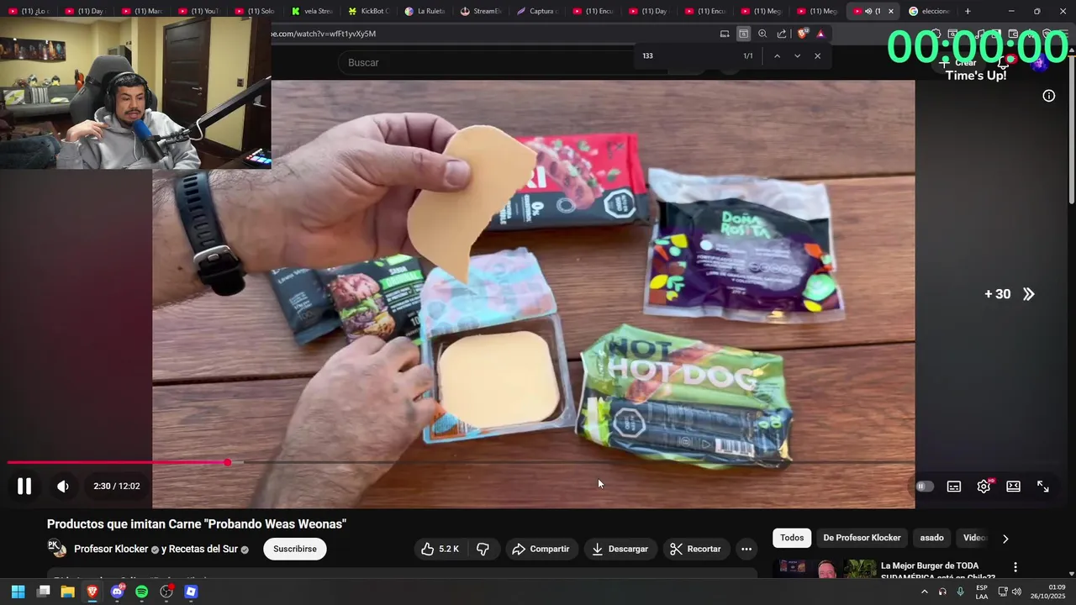1076x605 pixels.
Task: Click the Suscribirse button
Action: tap(295, 549)
